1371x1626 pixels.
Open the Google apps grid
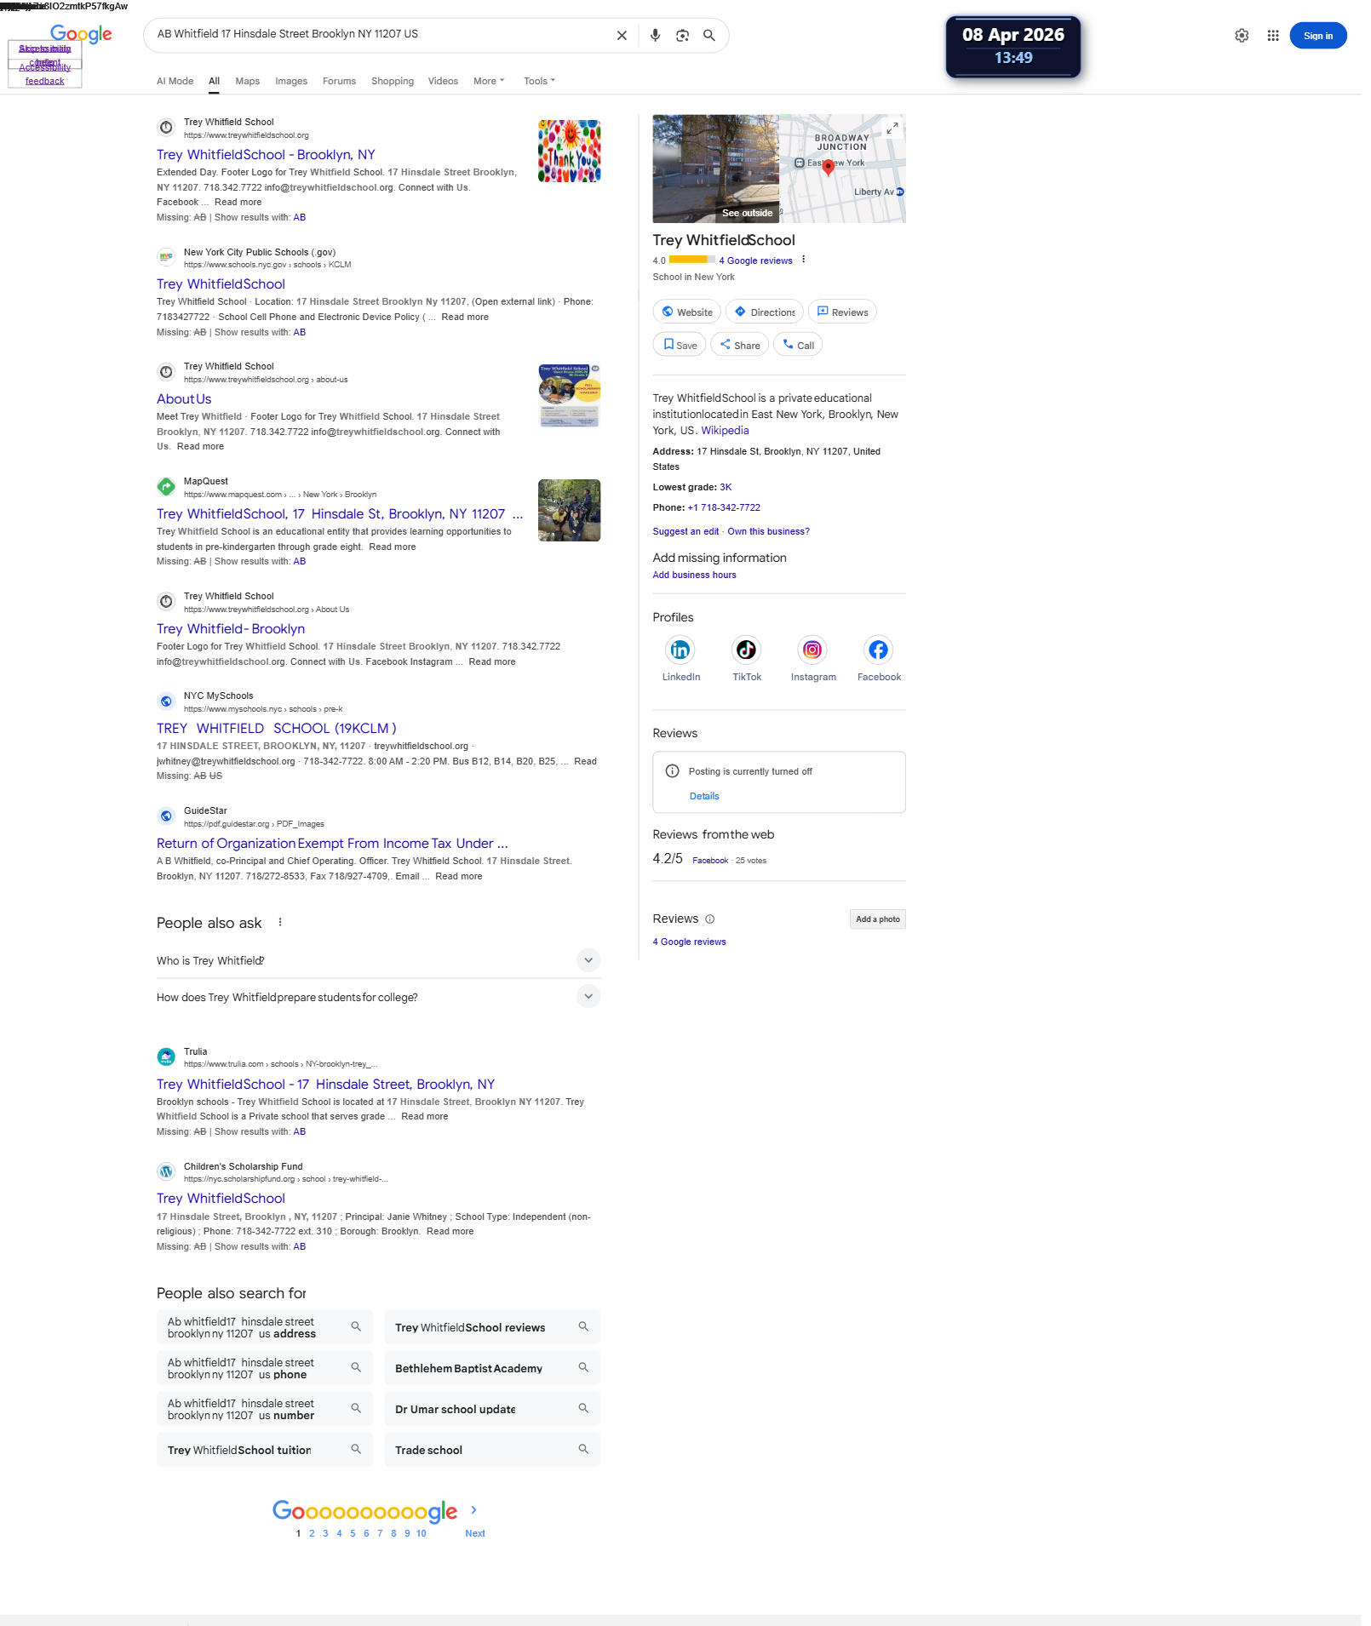(x=1272, y=36)
